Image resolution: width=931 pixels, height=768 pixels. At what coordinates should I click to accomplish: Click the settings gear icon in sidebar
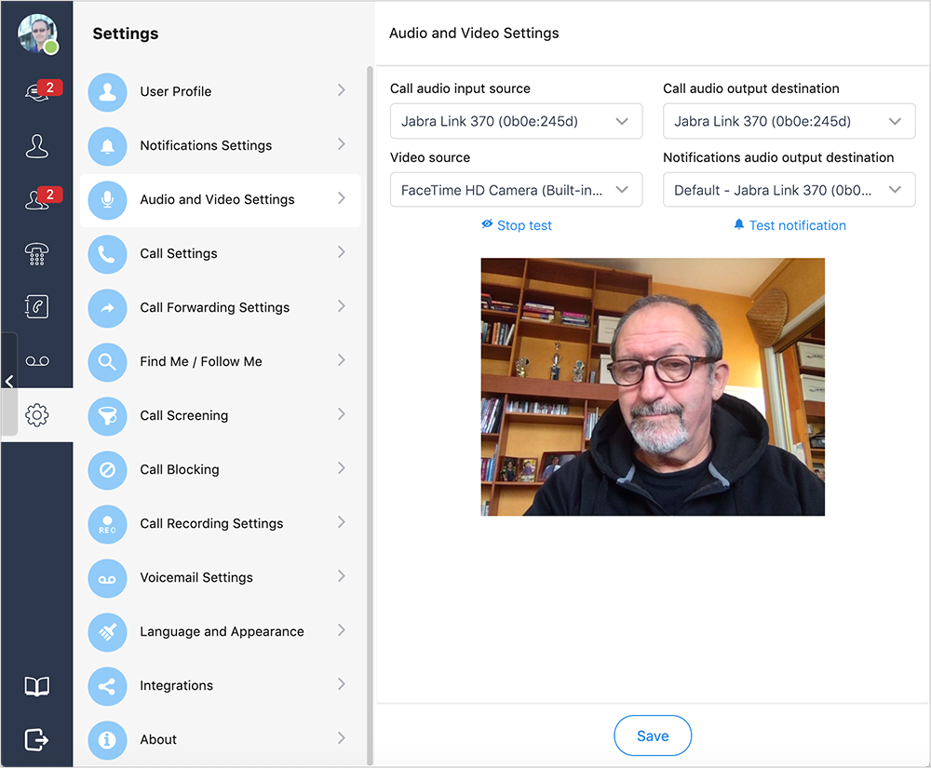37,415
